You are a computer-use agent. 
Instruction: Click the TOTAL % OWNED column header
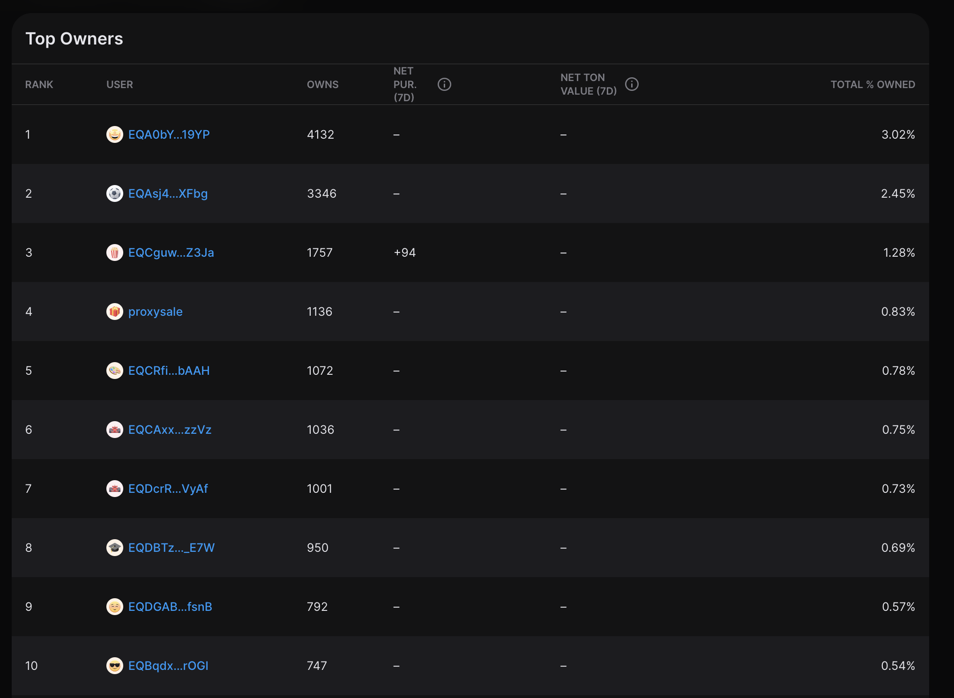click(872, 85)
